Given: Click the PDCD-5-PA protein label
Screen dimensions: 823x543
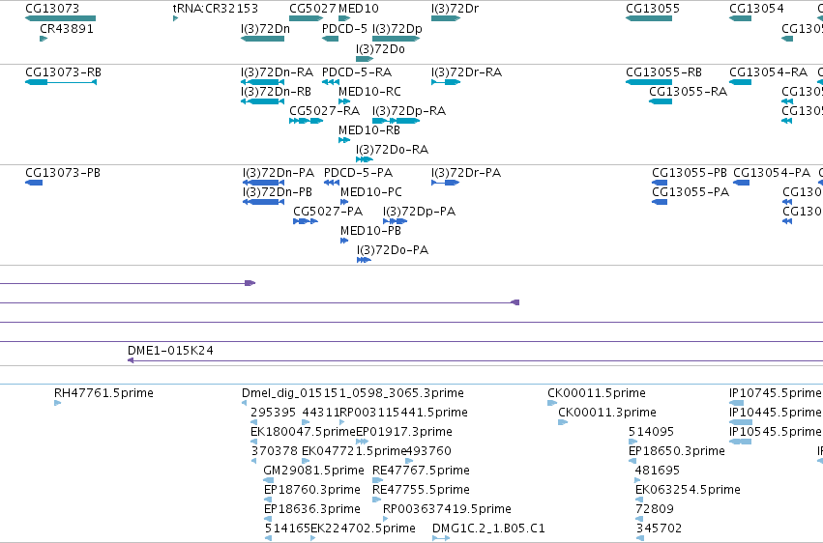Looking at the screenshot, I should (x=358, y=173).
